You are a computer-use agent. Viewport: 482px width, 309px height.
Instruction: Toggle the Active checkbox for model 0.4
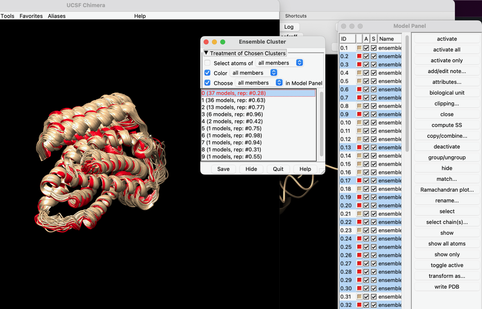coord(366,73)
